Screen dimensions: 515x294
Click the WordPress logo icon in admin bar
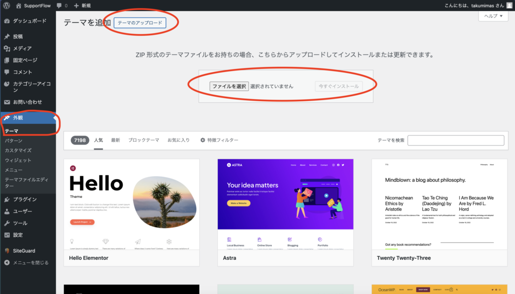point(7,6)
